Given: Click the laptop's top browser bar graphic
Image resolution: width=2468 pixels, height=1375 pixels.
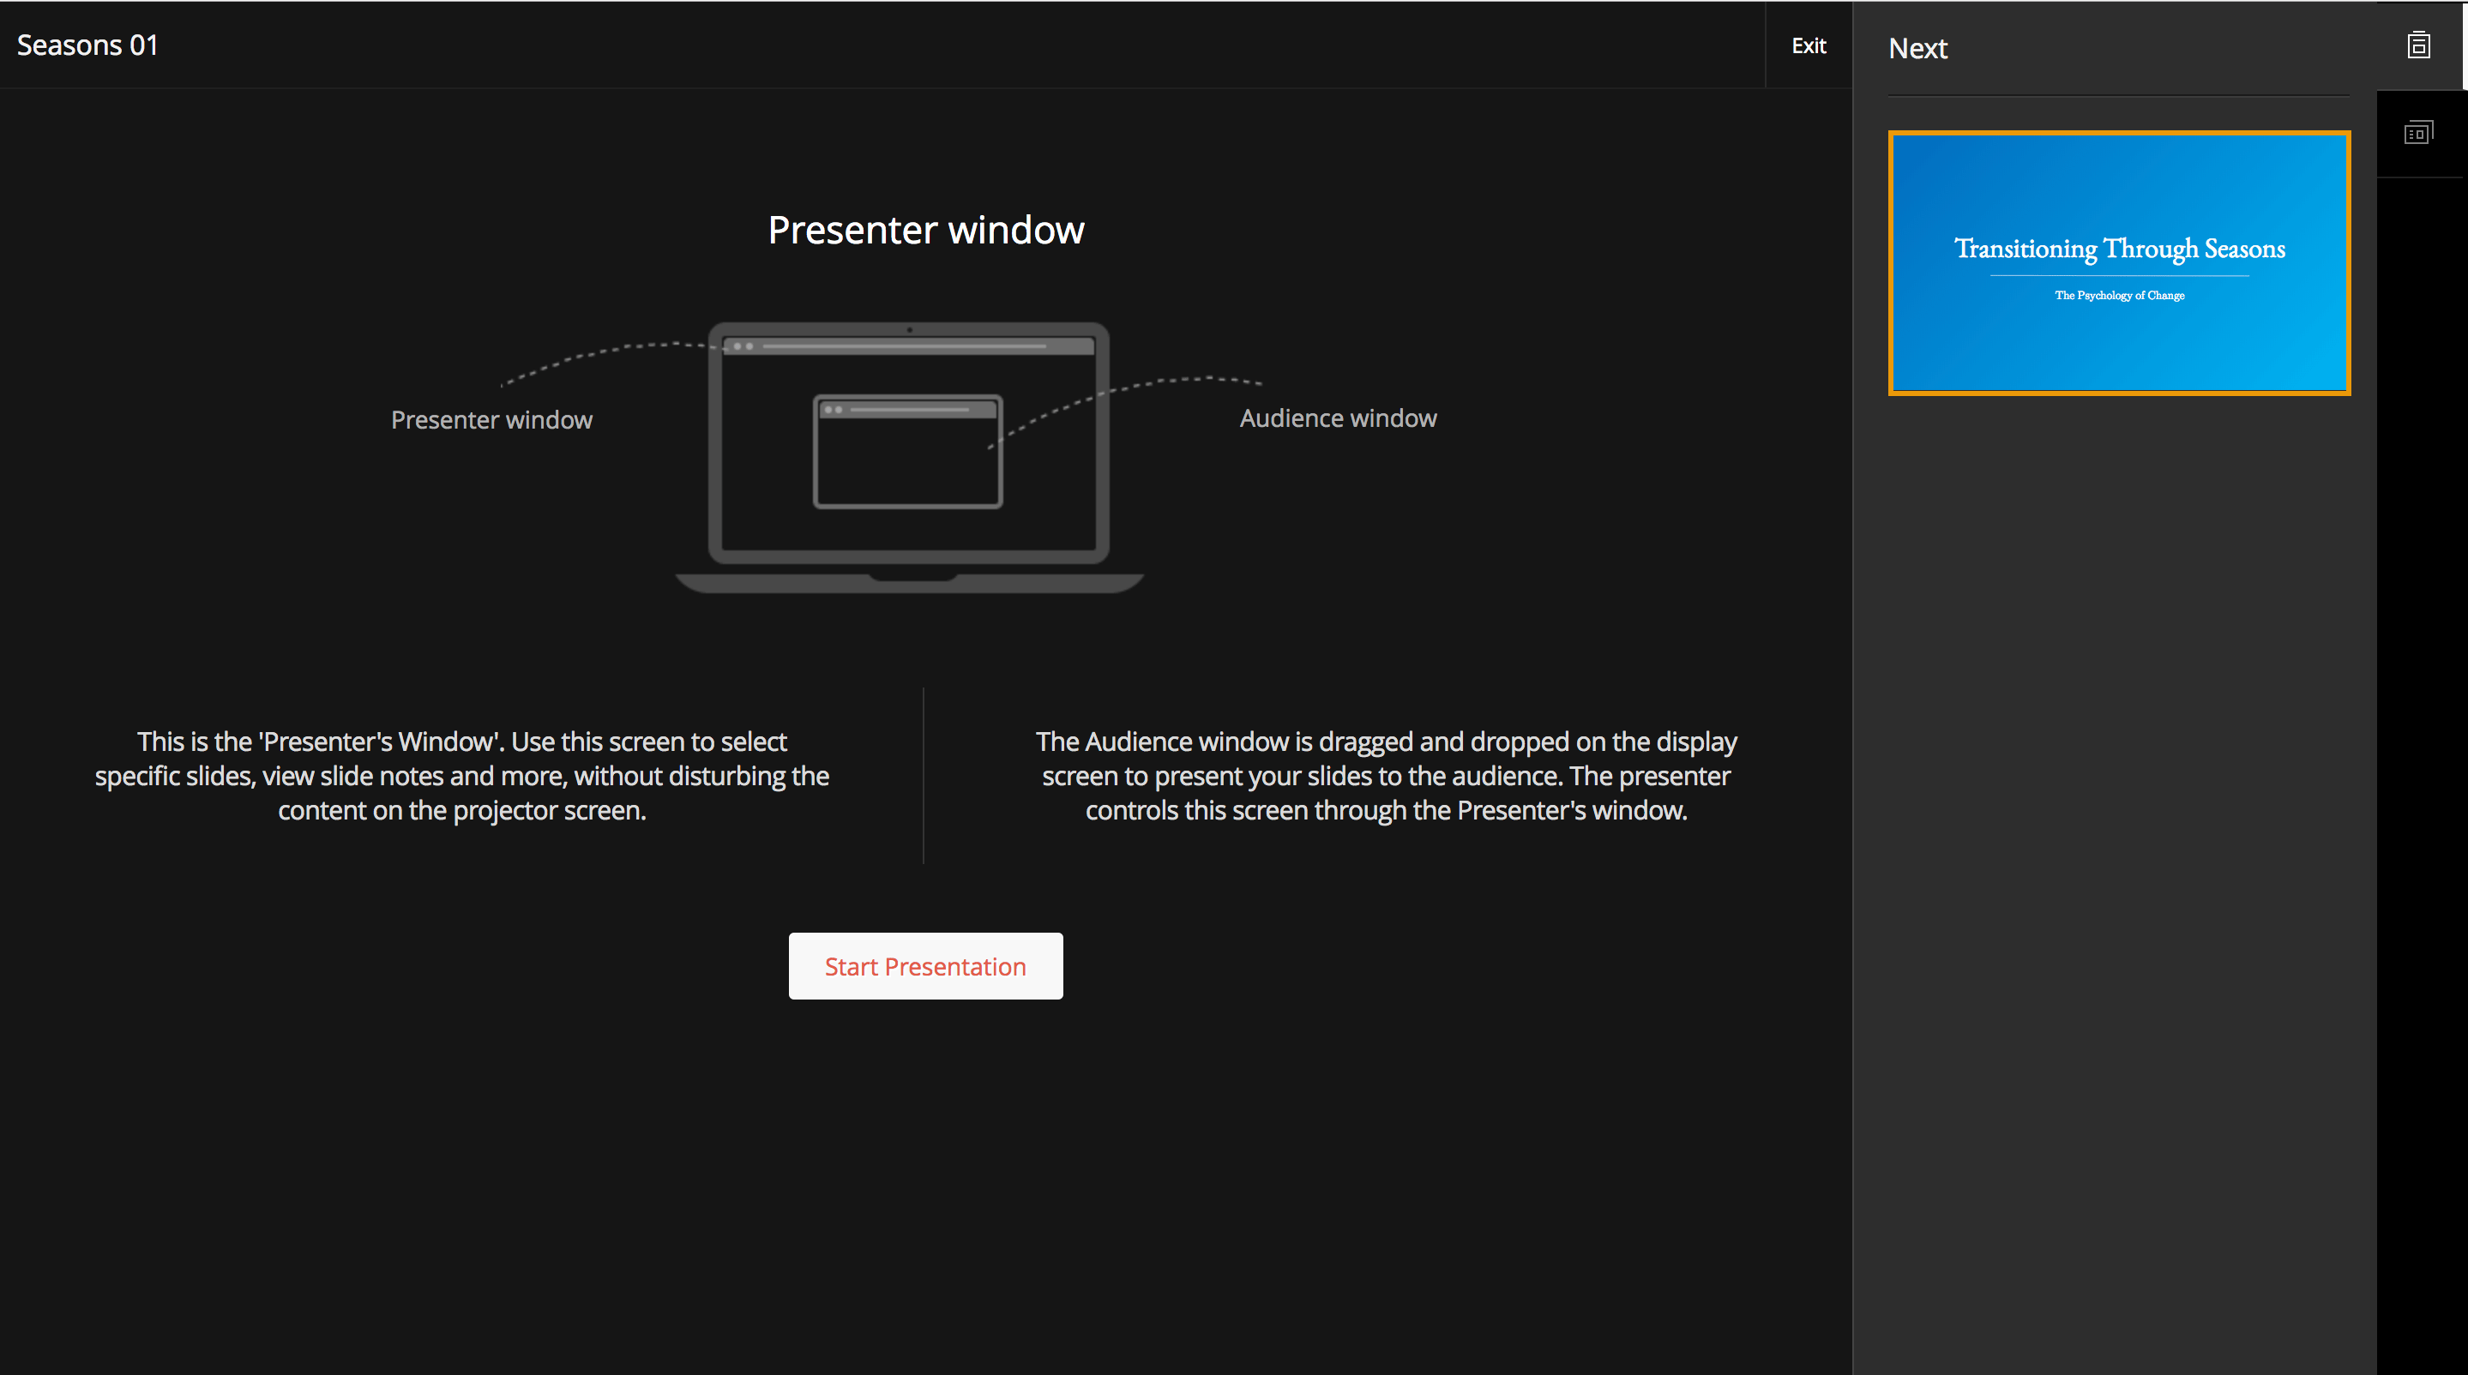Looking at the screenshot, I should click(x=908, y=345).
